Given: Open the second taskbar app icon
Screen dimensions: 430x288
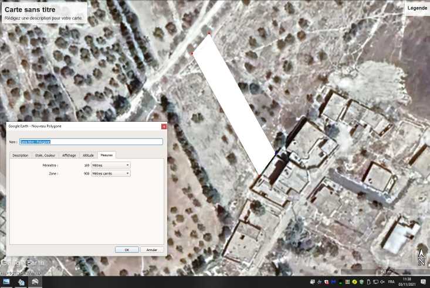Looking at the screenshot, I should tap(21, 282).
